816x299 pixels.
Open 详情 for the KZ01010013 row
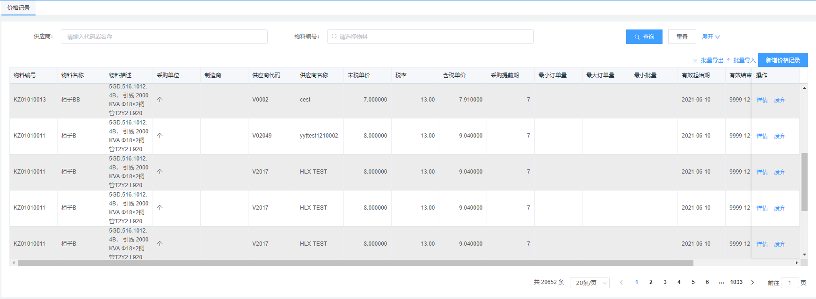762,100
